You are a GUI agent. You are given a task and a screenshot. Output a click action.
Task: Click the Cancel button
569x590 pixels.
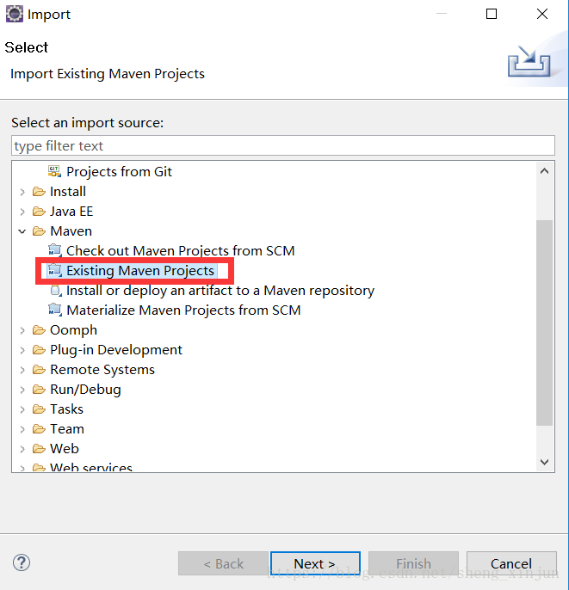click(511, 563)
